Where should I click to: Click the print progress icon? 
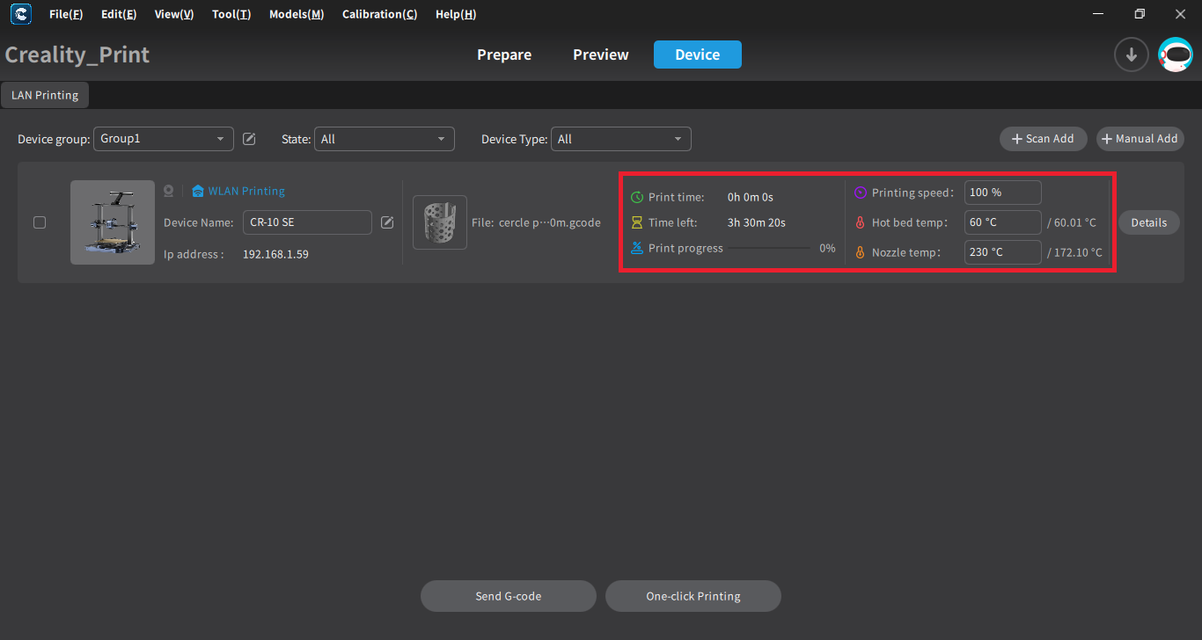tap(637, 248)
